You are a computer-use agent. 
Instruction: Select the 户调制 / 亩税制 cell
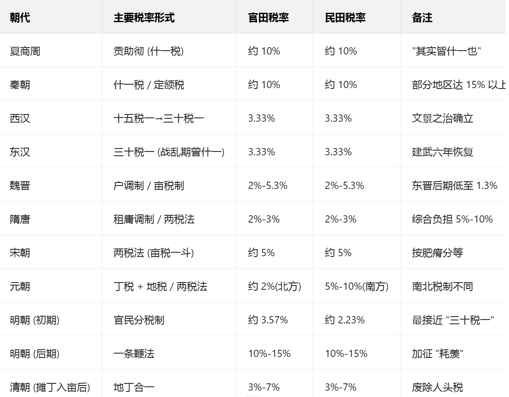[149, 186]
